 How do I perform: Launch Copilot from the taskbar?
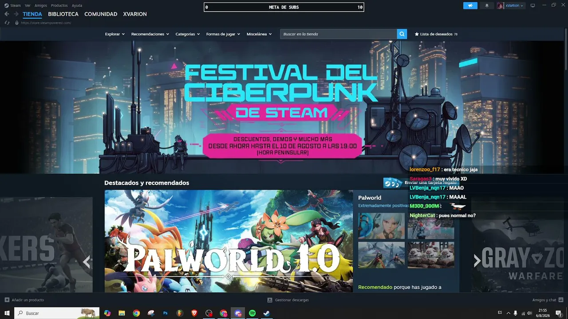tap(107, 313)
